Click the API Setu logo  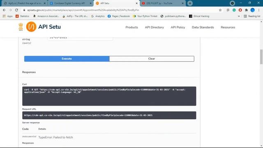pos(44,27)
